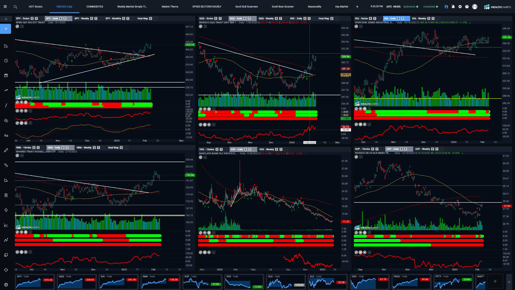Screen dimensions: 515x290
Task: Hide IWM first indicator pane circular icon
Action: [17, 232]
